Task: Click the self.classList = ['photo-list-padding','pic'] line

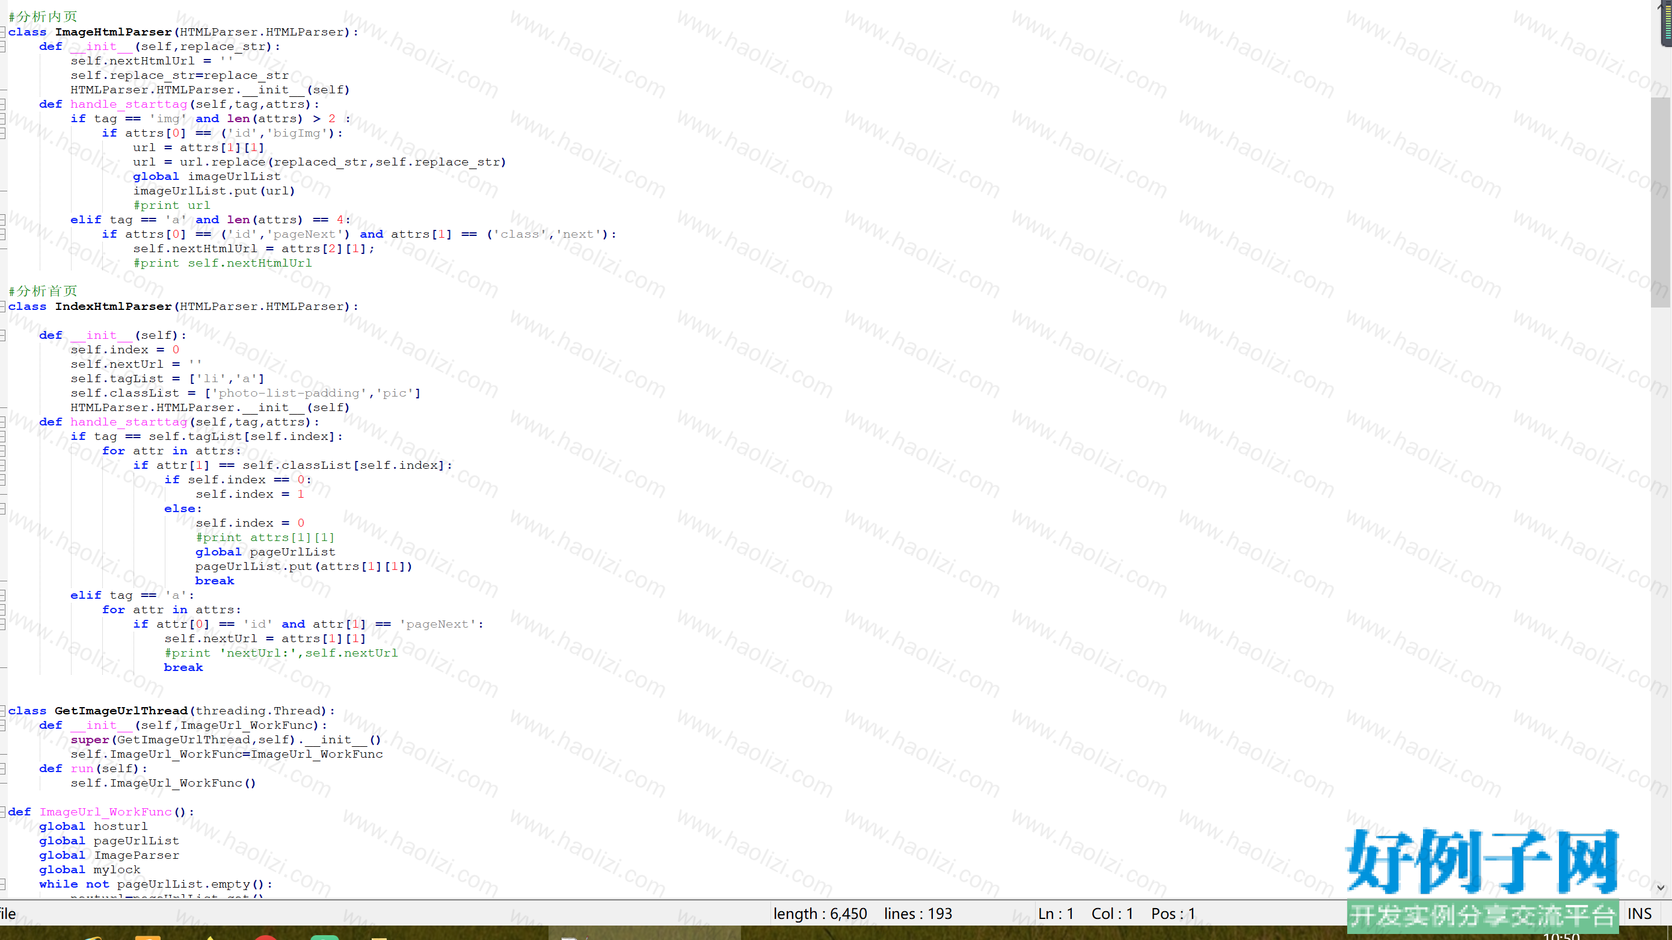Action: [x=245, y=393]
